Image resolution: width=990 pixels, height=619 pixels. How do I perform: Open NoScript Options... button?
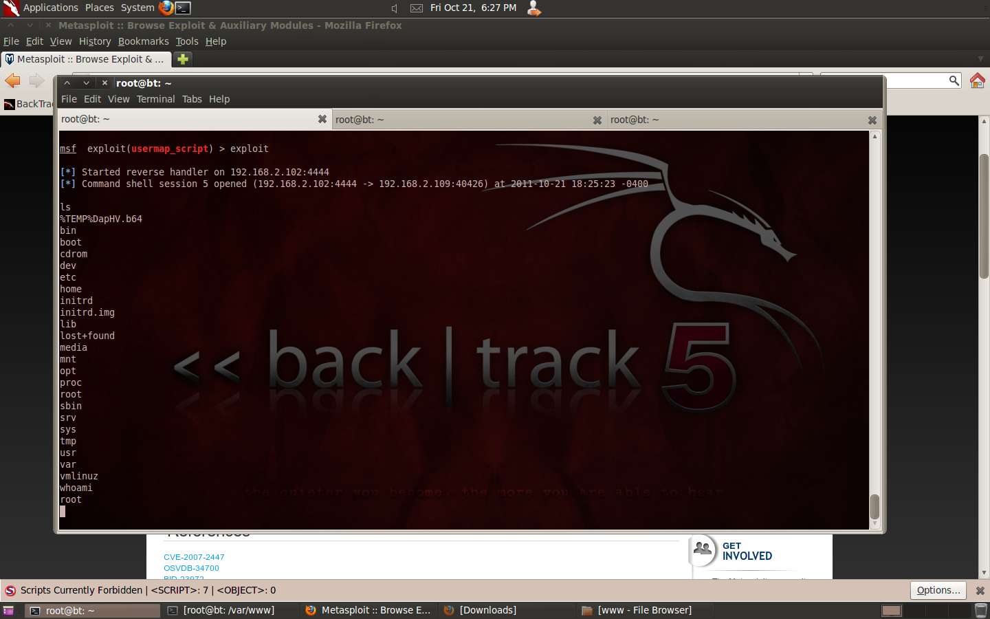pos(938,590)
